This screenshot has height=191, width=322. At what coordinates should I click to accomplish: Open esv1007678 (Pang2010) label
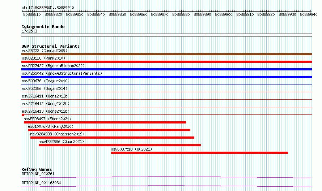pyautogui.click(x=51, y=126)
